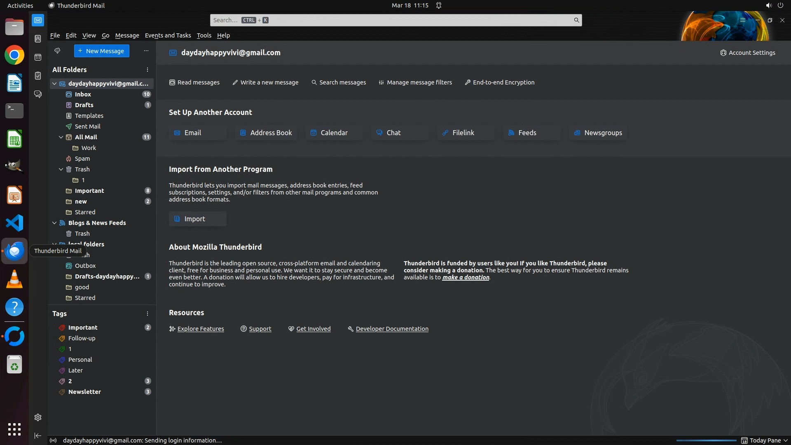Collapse Blogs & News Feeds account
The height and width of the screenshot is (445, 791).
click(54, 223)
